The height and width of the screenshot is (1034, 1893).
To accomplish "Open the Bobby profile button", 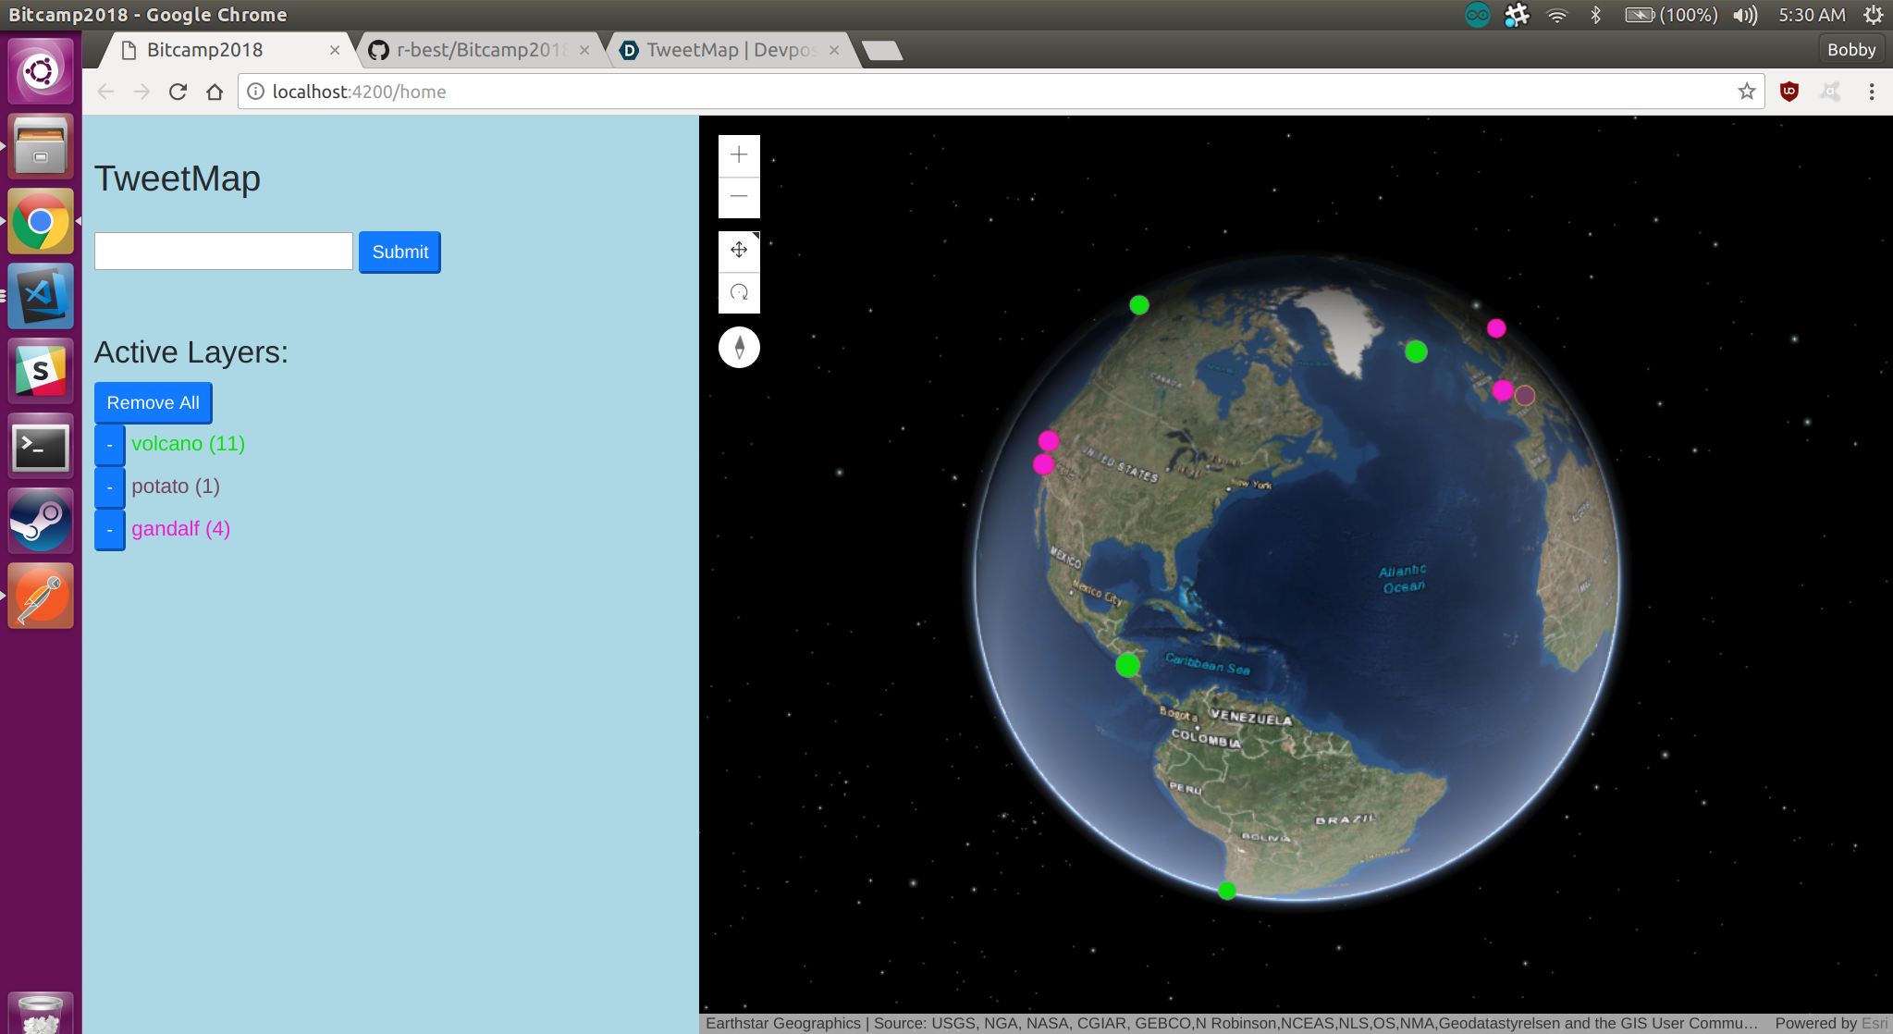I will 1850,50.
